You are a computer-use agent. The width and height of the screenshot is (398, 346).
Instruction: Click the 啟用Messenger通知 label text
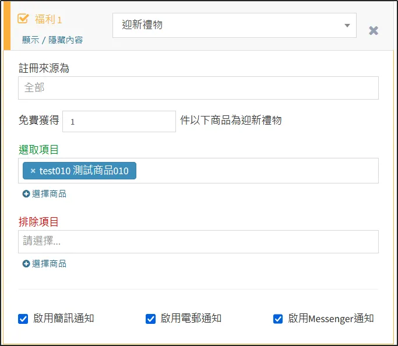(x=330, y=319)
